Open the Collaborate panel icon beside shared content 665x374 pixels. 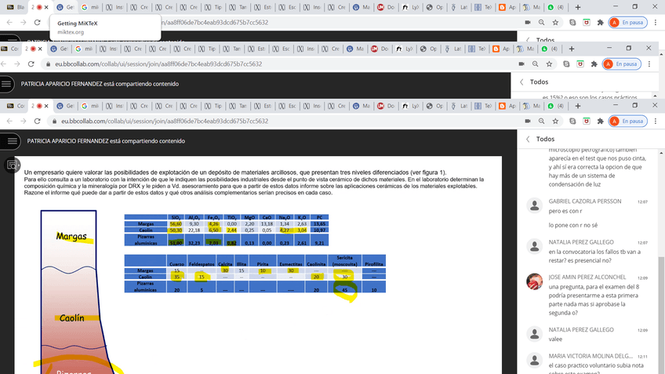(12, 165)
